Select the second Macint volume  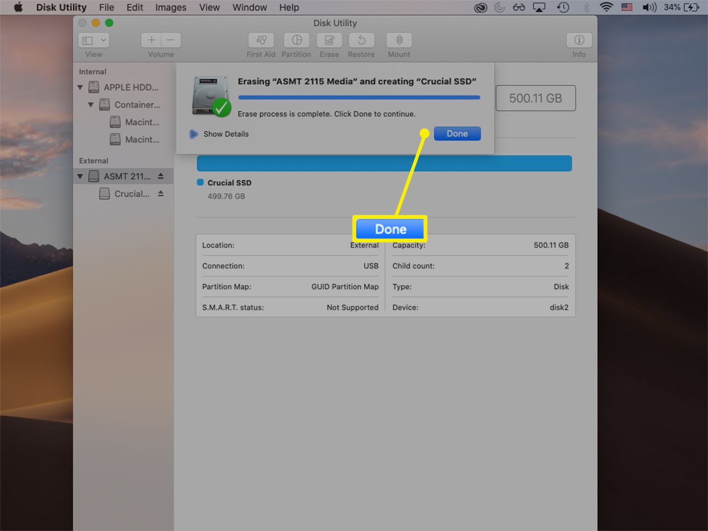[x=123, y=140]
